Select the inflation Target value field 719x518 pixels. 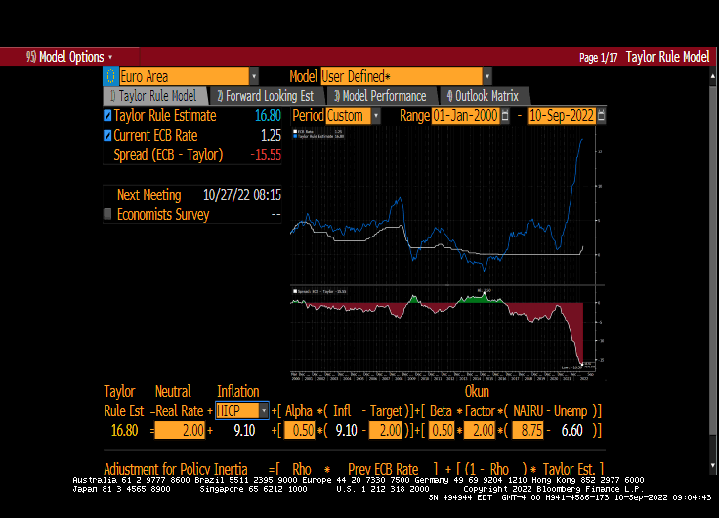pyautogui.click(x=388, y=431)
